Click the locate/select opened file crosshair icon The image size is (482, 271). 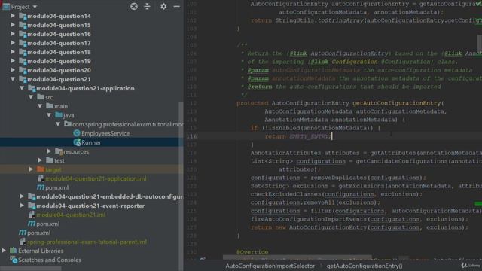(x=134, y=7)
